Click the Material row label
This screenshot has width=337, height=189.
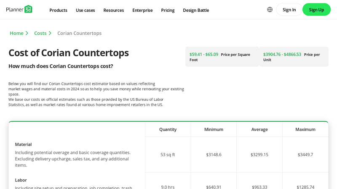tap(23, 144)
